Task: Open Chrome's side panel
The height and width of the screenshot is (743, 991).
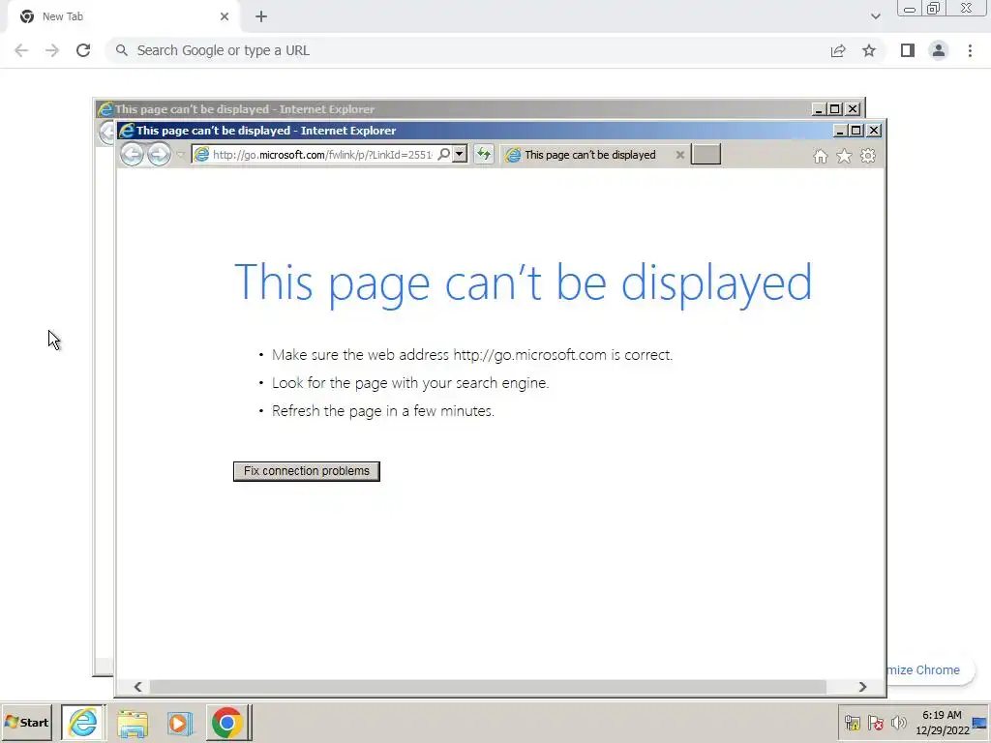Action: coord(908,50)
